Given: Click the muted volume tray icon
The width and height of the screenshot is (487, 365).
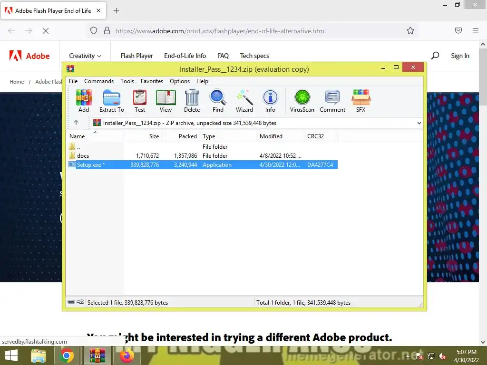Looking at the screenshot, I should click(442, 356).
